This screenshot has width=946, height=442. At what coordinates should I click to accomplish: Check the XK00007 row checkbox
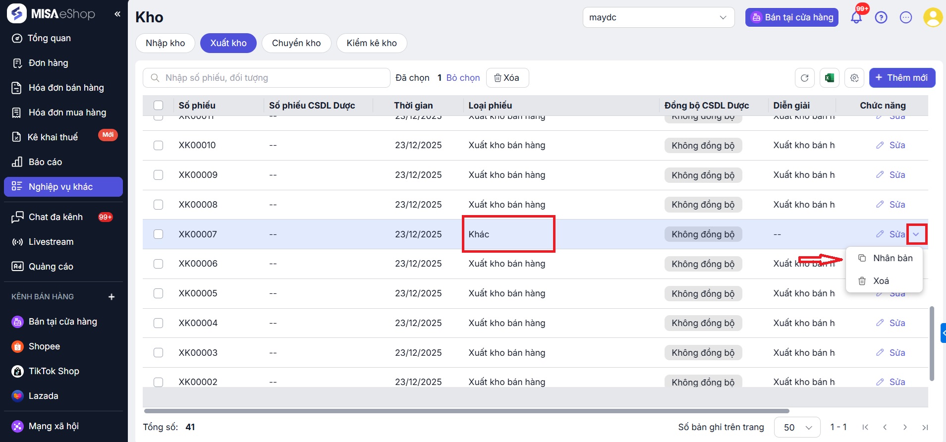pyautogui.click(x=159, y=234)
